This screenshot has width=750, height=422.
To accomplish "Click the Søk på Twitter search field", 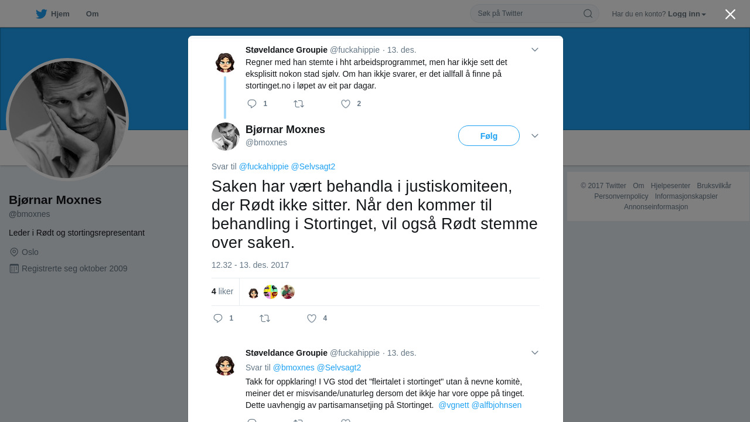I will coord(527,13).
